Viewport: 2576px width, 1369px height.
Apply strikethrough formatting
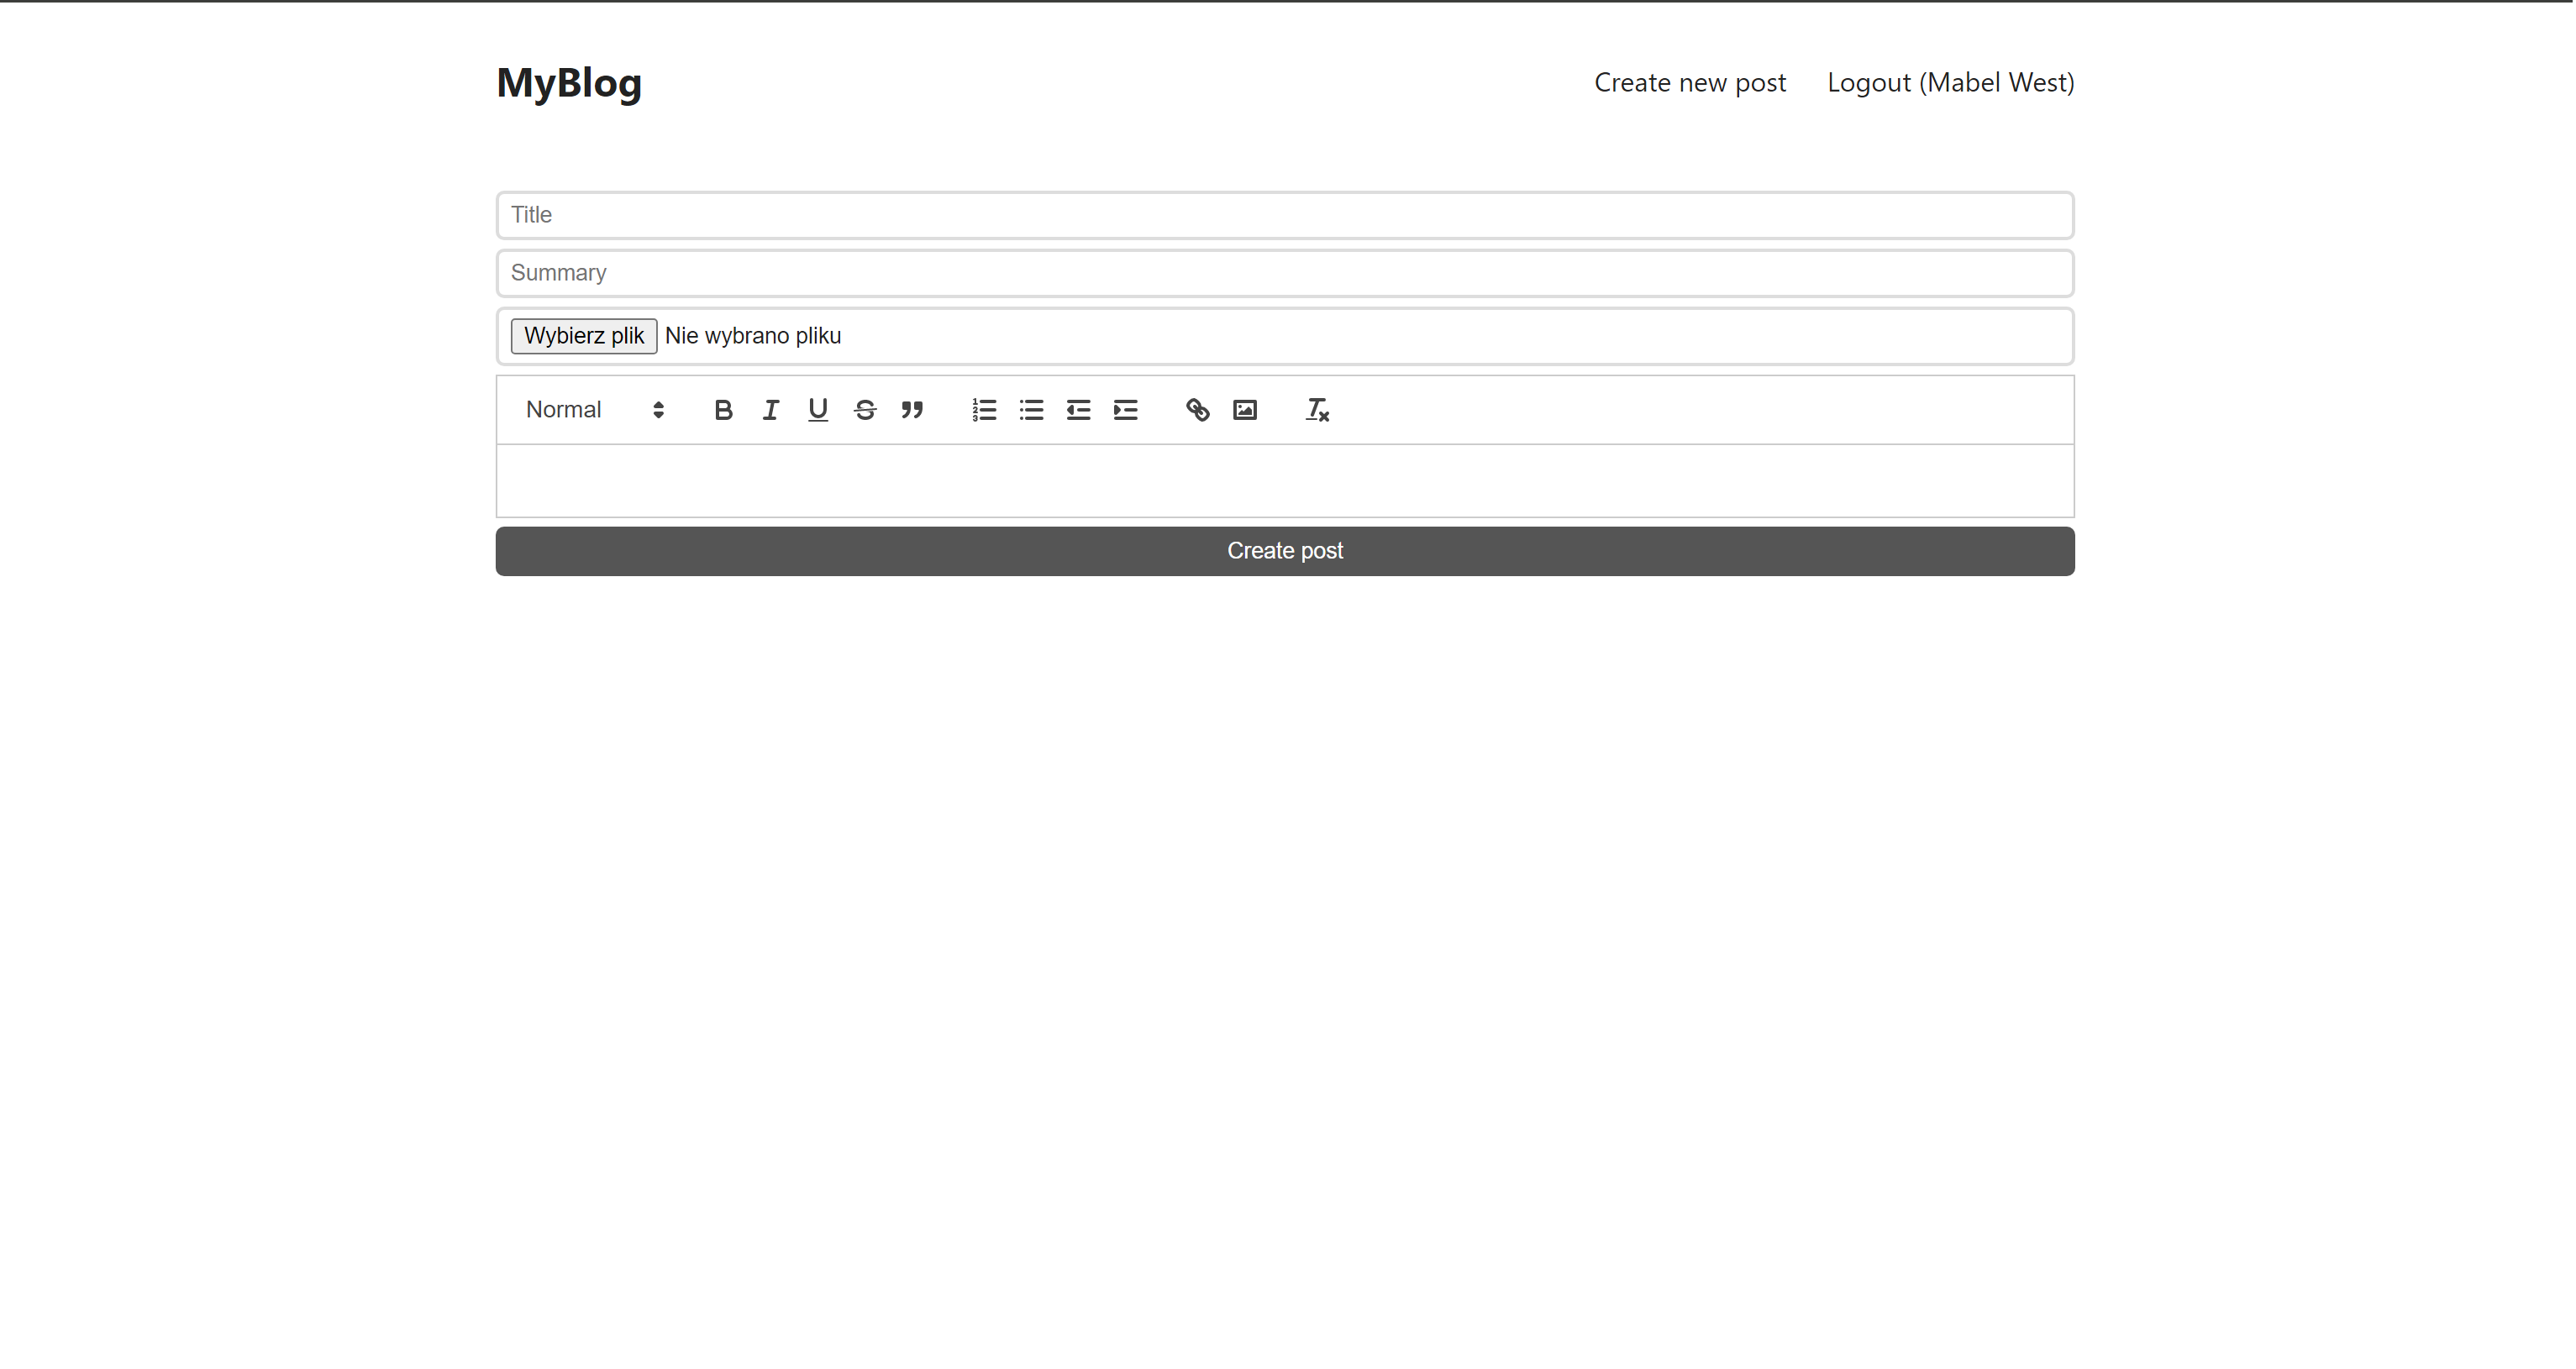(865, 410)
